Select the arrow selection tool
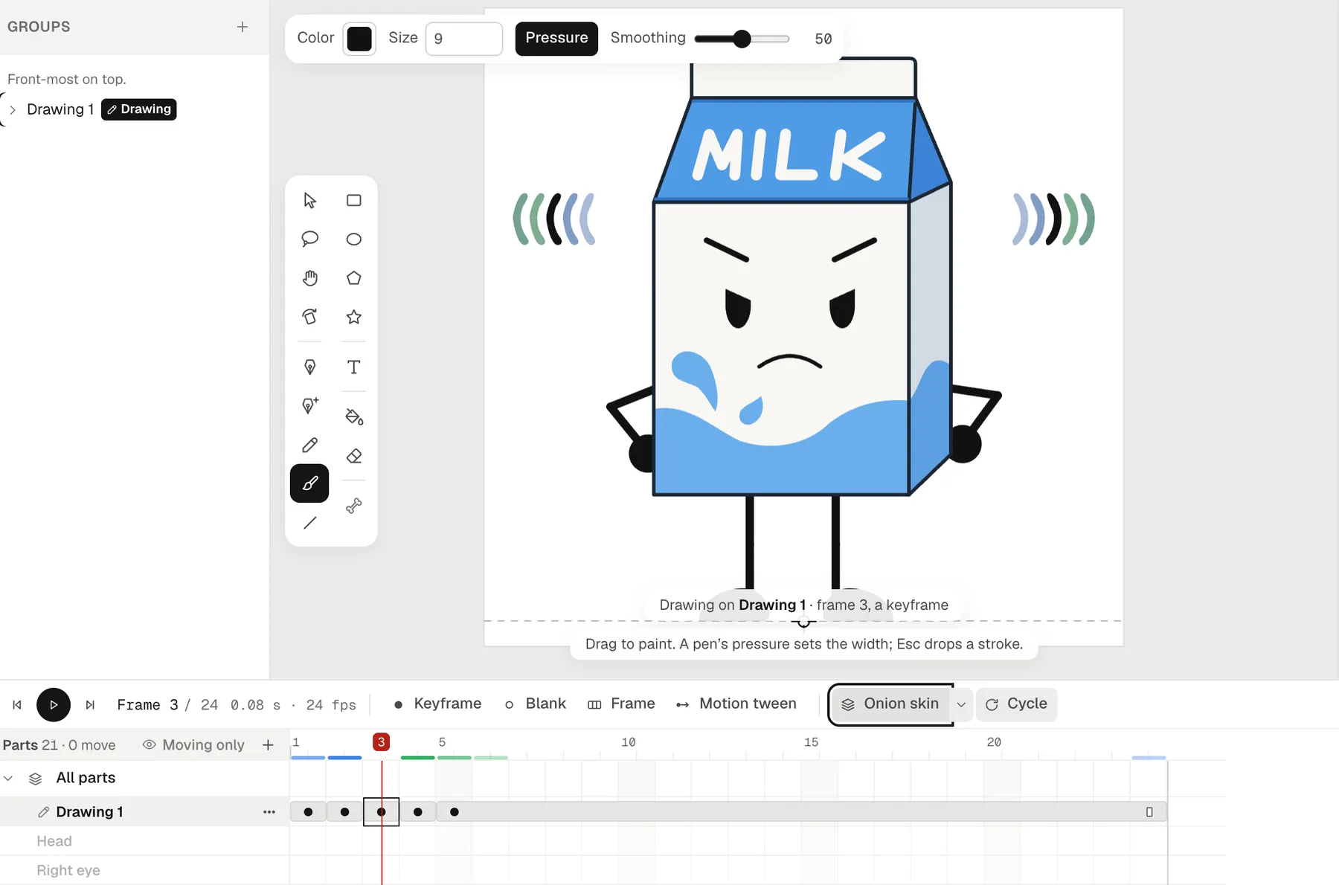This screenshot has width=1339, height=885. point(309,201)
